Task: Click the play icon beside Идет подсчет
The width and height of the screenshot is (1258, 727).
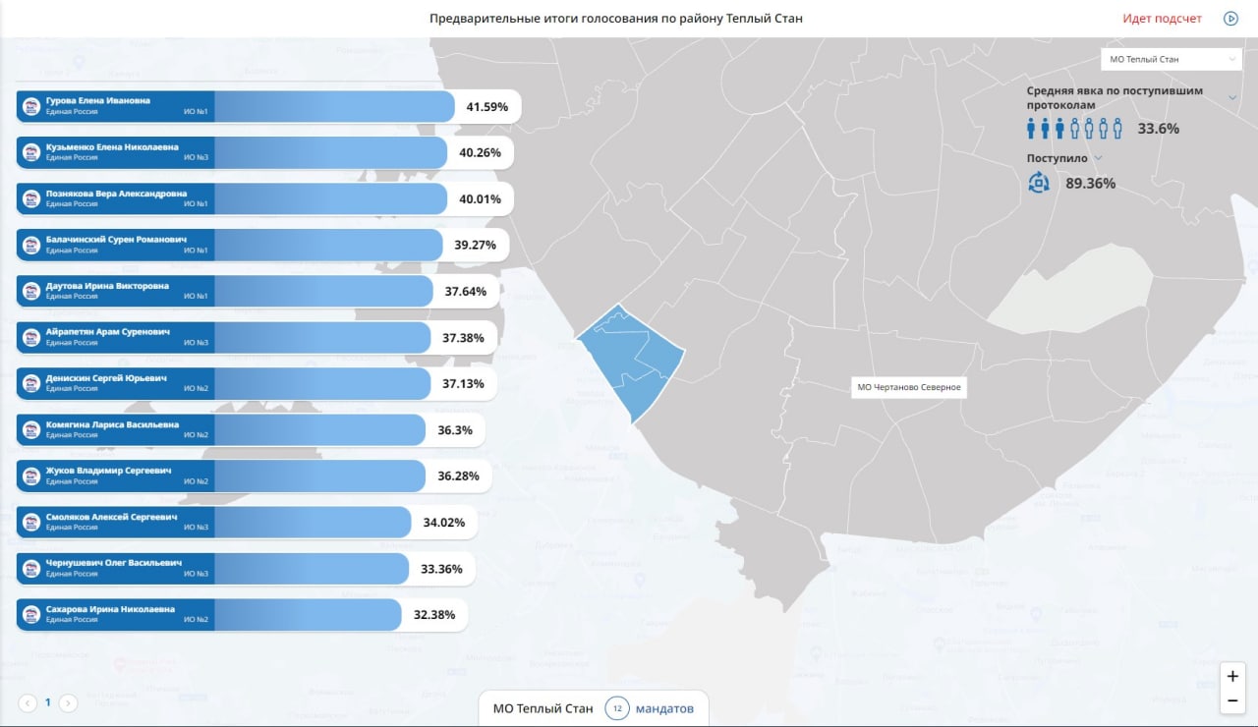Action: click(1230, 19)
